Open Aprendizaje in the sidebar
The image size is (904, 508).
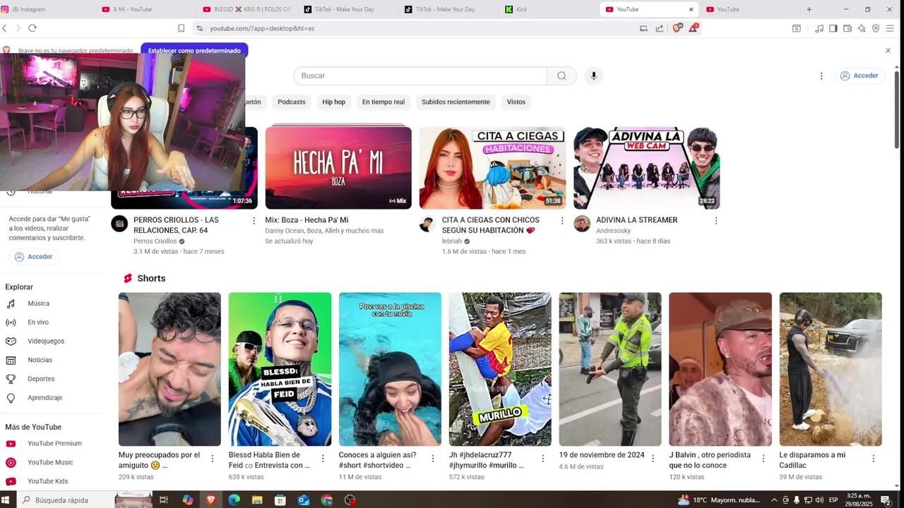tap(44, 398)
